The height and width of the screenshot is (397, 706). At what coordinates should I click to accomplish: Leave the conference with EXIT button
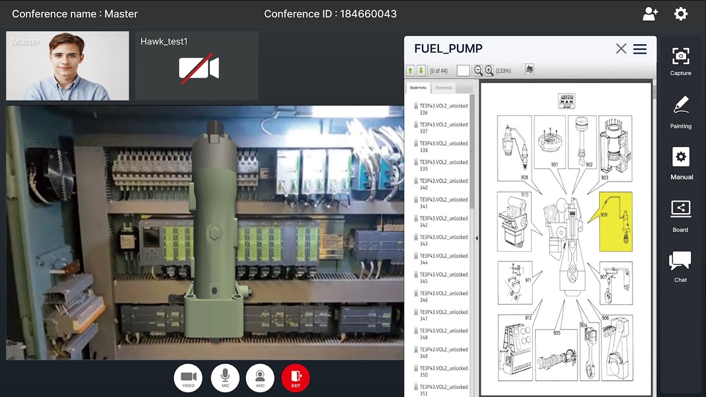(x=295, y=378)
